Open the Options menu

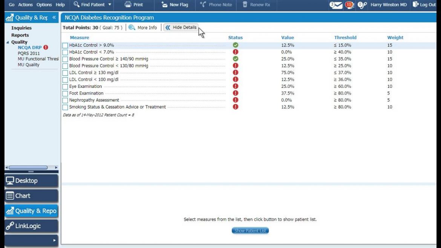44,5
